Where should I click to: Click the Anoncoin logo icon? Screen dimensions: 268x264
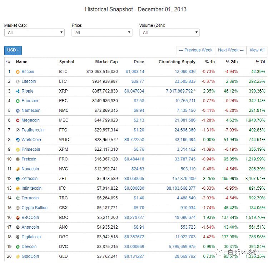tap(18, 228)
